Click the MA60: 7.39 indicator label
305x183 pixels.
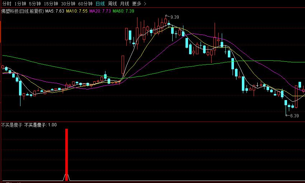click(123, 11)
